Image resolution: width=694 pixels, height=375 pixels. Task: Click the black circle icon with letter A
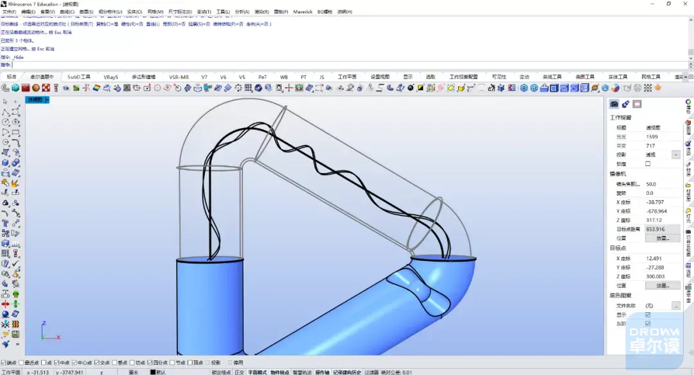[x=411, y=88]
